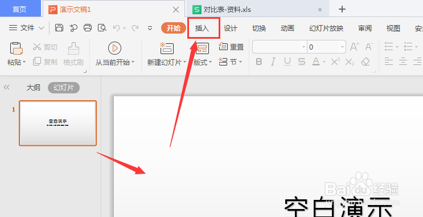
Task: Select slide 1 thumbnail
Action: 58,123
